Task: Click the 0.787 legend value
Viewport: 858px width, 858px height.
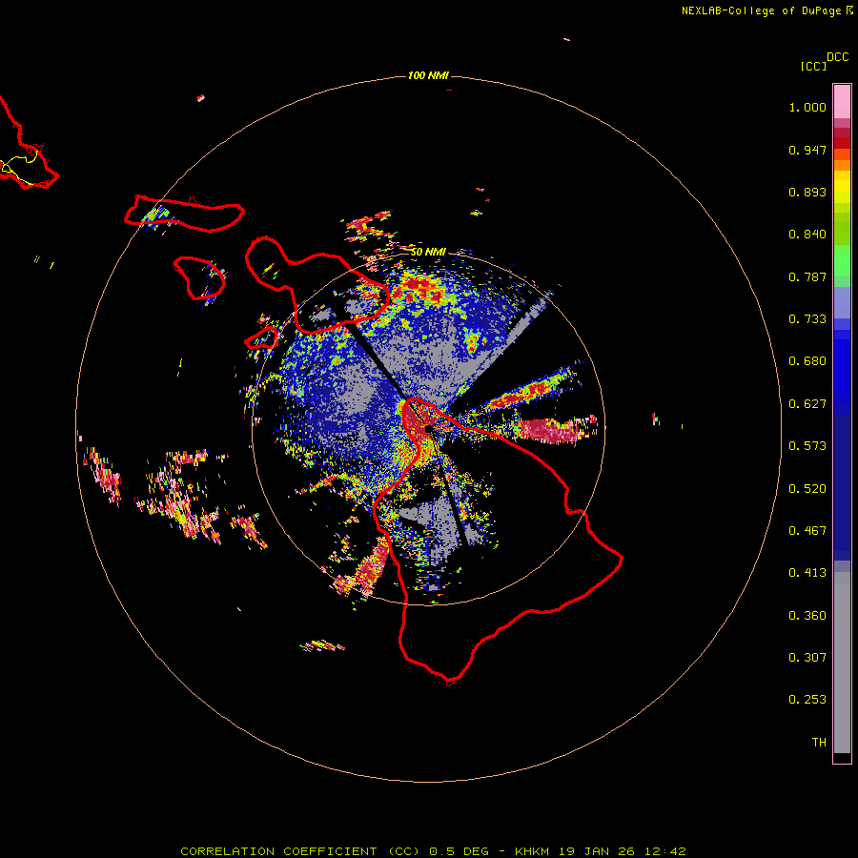Action: point(807,276)
